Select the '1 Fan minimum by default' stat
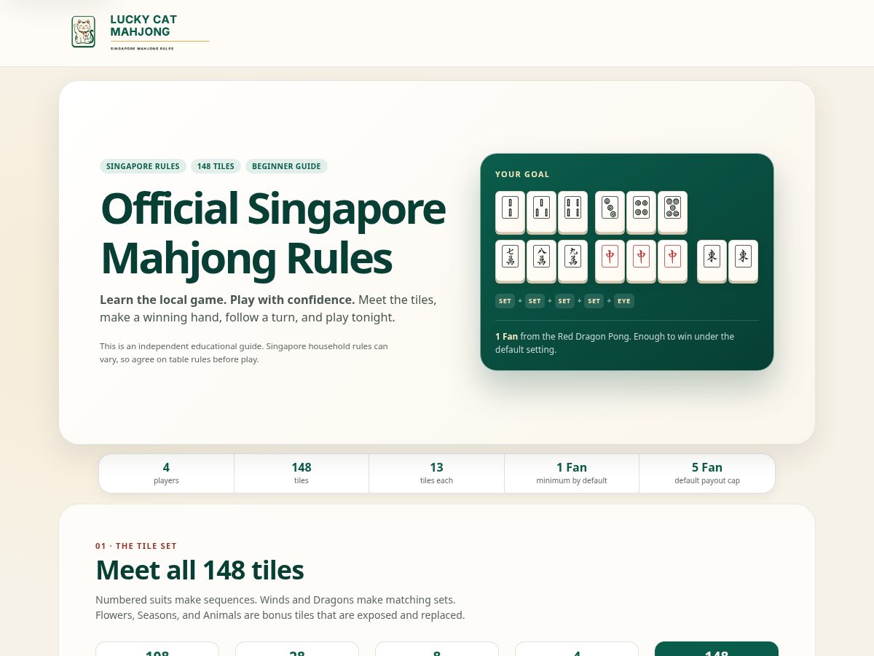This screenshot has height=656, width=874. (572, 473)
